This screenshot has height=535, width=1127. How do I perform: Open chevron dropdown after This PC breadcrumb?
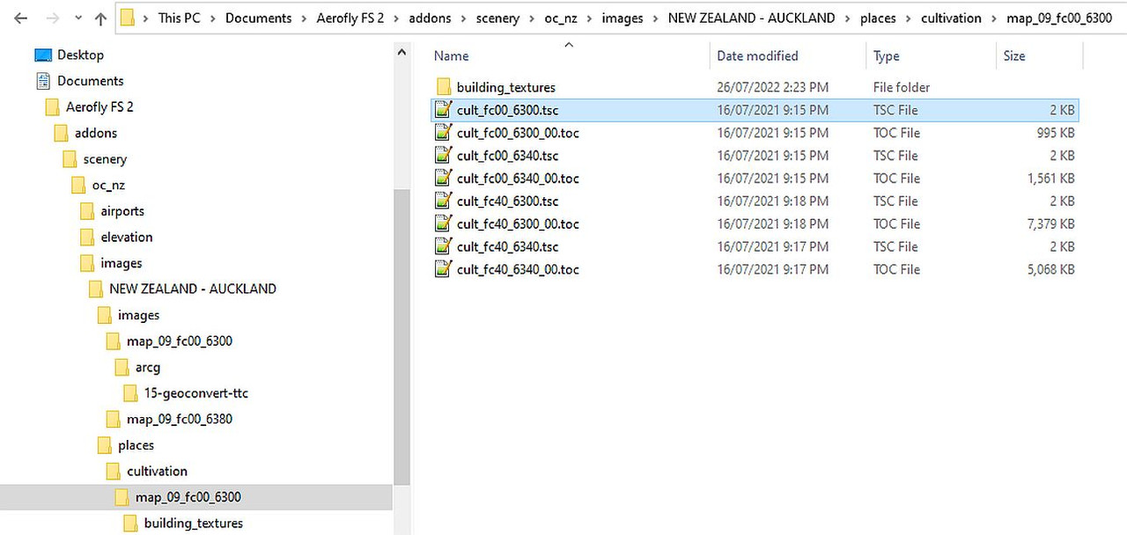point(213,18)
